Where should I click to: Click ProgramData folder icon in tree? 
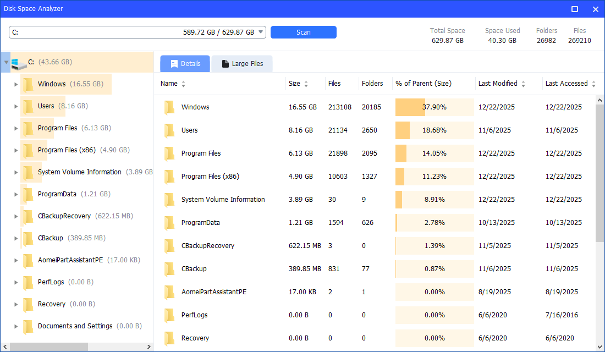pyautogui.click(x=28, y=195)
